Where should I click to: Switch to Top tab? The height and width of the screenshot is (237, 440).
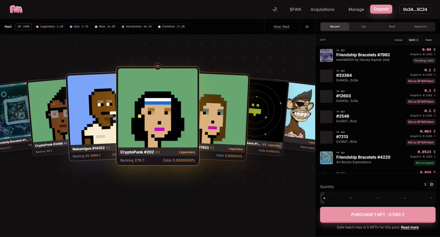click(x=363, y=27)
